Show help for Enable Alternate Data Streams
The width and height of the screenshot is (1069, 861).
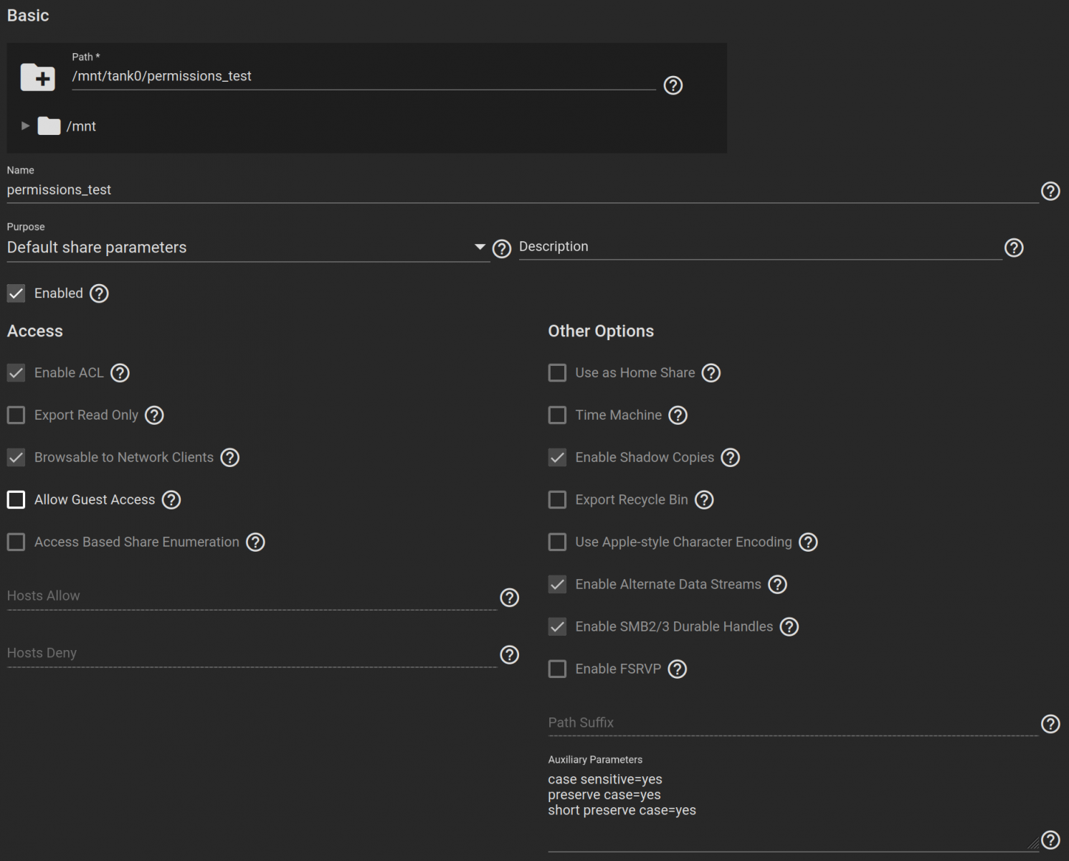[777, 585]
